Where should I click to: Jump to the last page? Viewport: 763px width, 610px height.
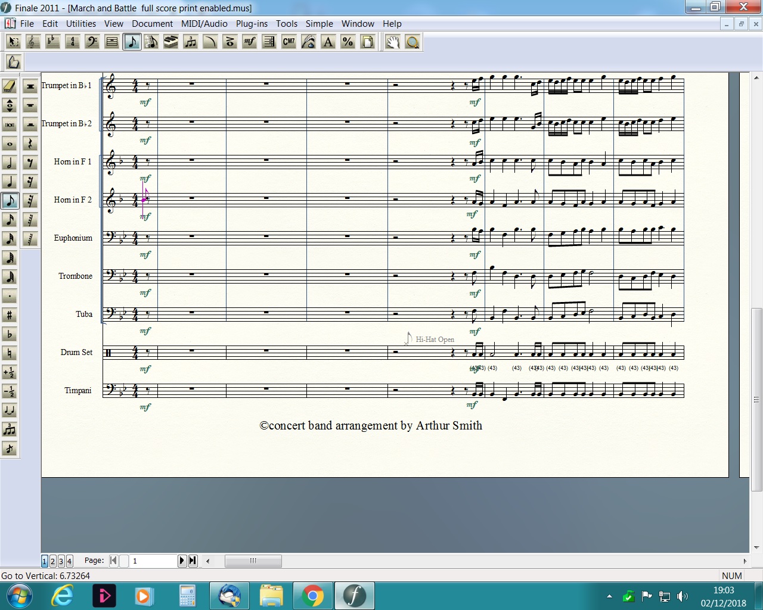193,561
